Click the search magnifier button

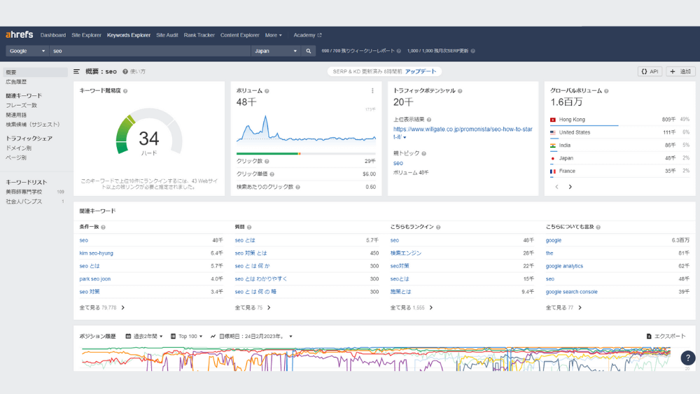pyautogui.click(x=309, y=51)
